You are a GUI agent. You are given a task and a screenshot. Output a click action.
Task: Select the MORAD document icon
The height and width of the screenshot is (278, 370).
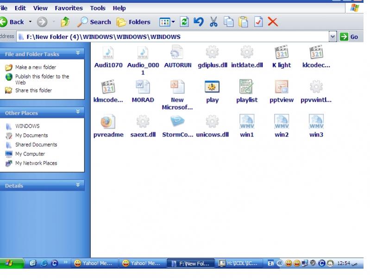click(x=143, y=87)
